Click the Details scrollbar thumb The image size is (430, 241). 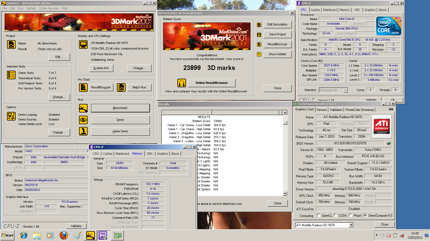tap(285, 123)
